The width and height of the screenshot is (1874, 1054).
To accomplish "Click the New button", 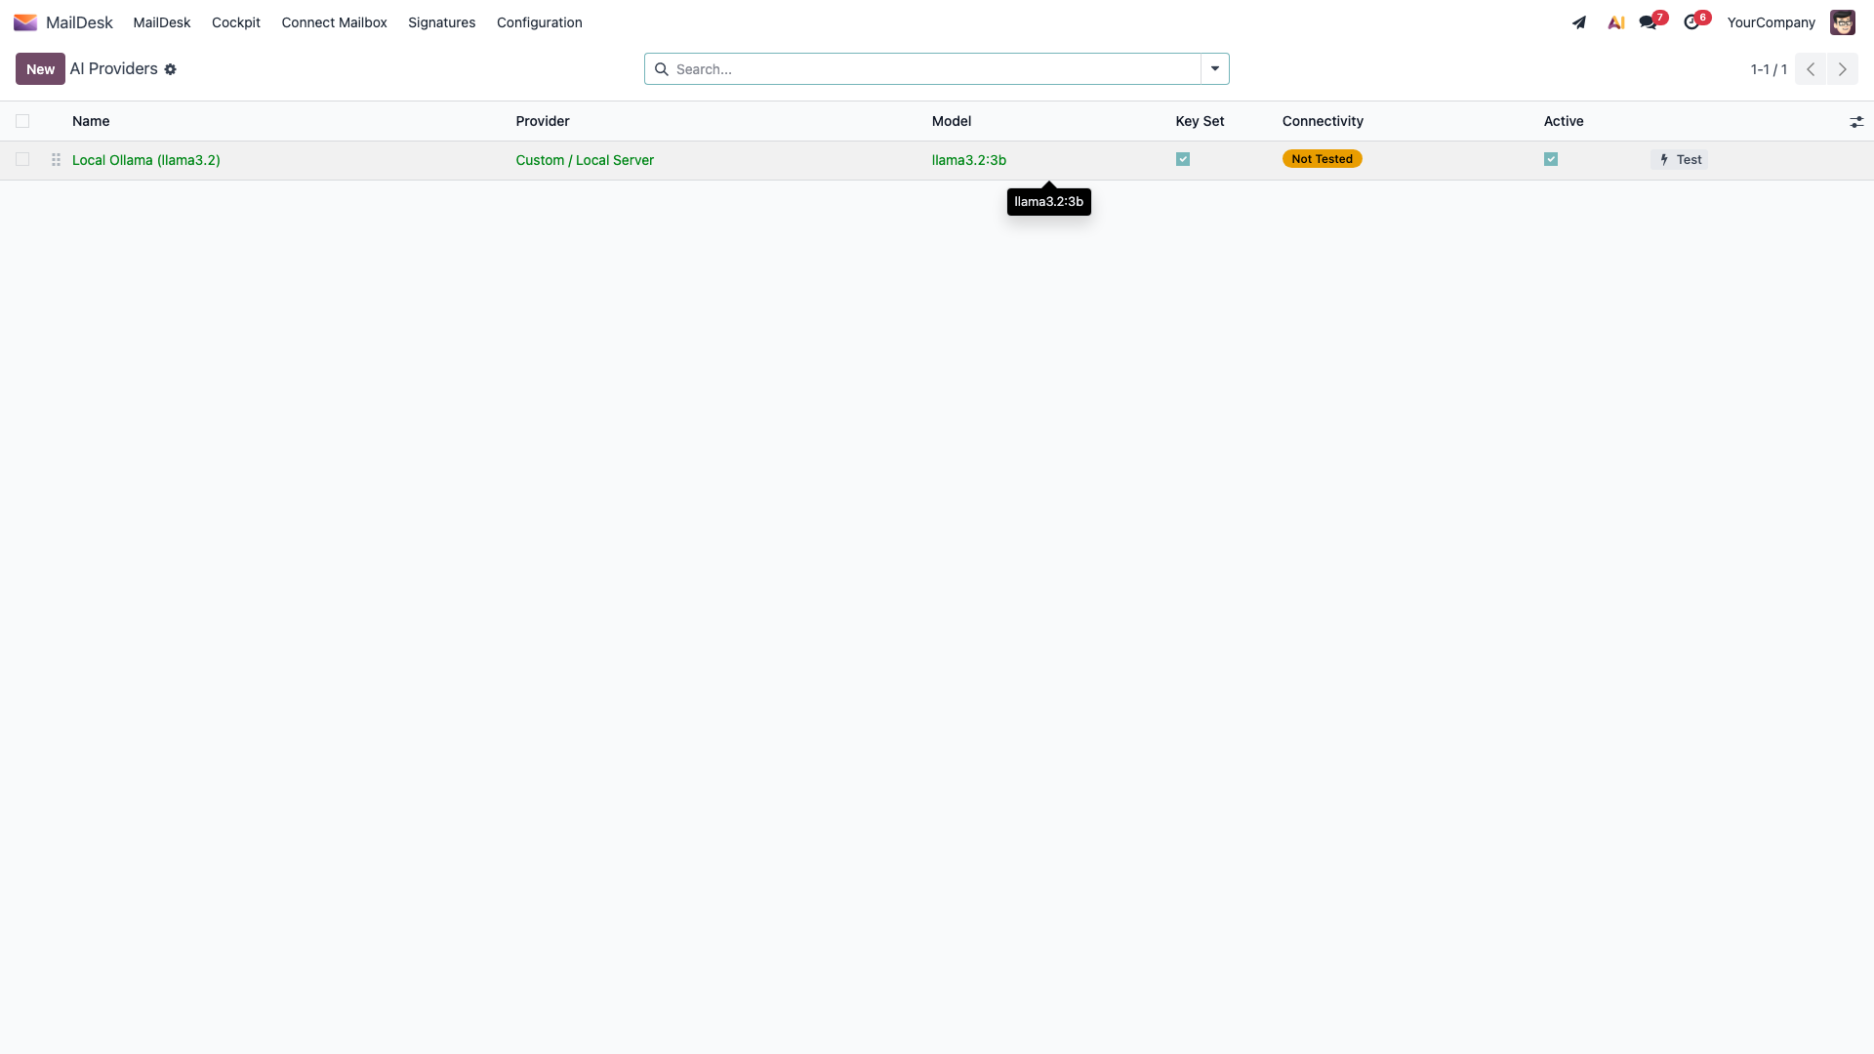I will [40, 69].
